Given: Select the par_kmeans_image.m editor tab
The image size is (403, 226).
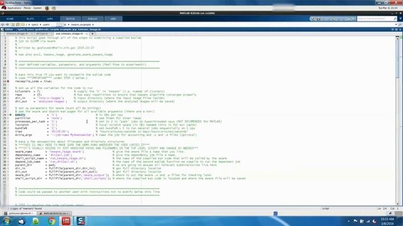Looking at the screenshot, I should pos(69,33).
